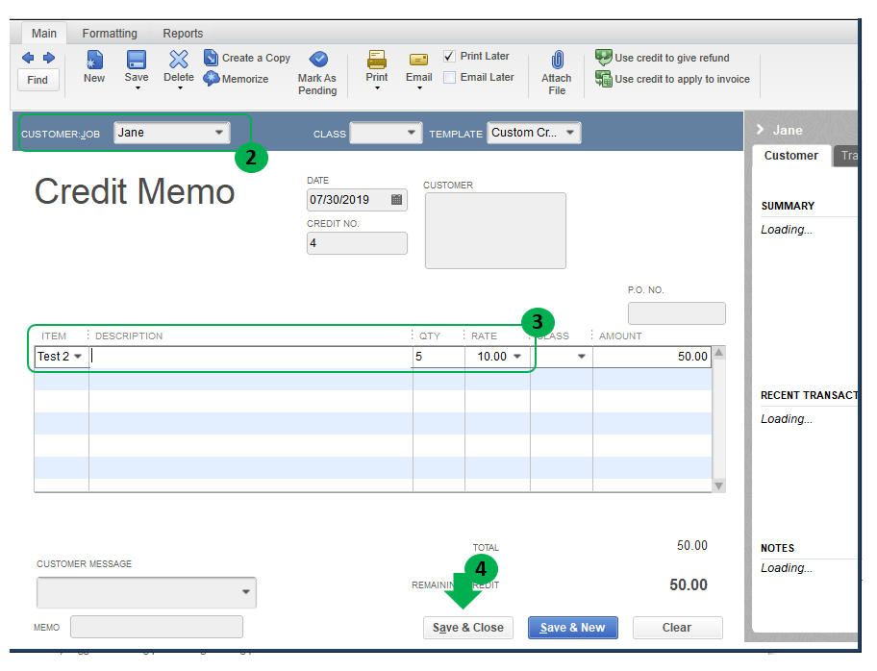877x671 pixels.
Task: Switch to the Main ribbon tab
Action: click(44, 33)
